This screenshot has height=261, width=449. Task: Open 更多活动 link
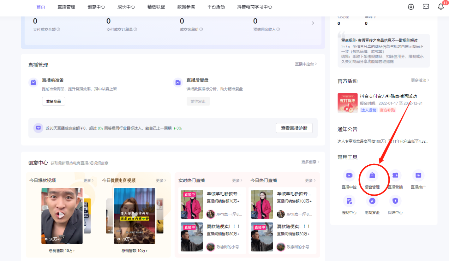(420, 80)
